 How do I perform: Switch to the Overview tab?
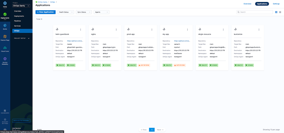247,4
